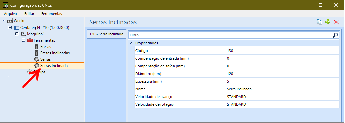Click the Espessura (mm) property label
The height and width of the screenshot is (123, 345).
point(149,81)
